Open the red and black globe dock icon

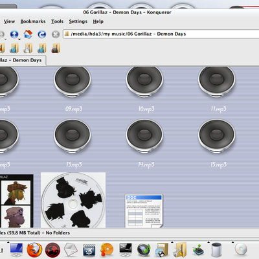[52, 250]
